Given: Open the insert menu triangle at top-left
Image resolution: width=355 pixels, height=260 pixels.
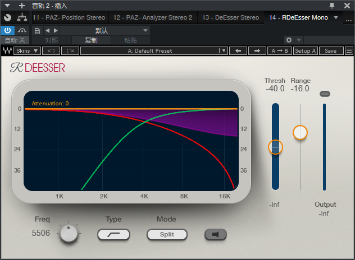Looking at the screenshot, I should pos(7,6).
